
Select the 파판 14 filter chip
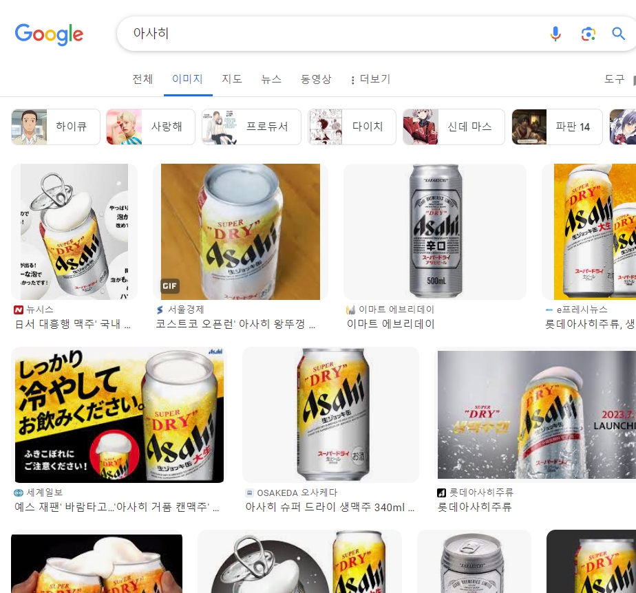point(556,127)
